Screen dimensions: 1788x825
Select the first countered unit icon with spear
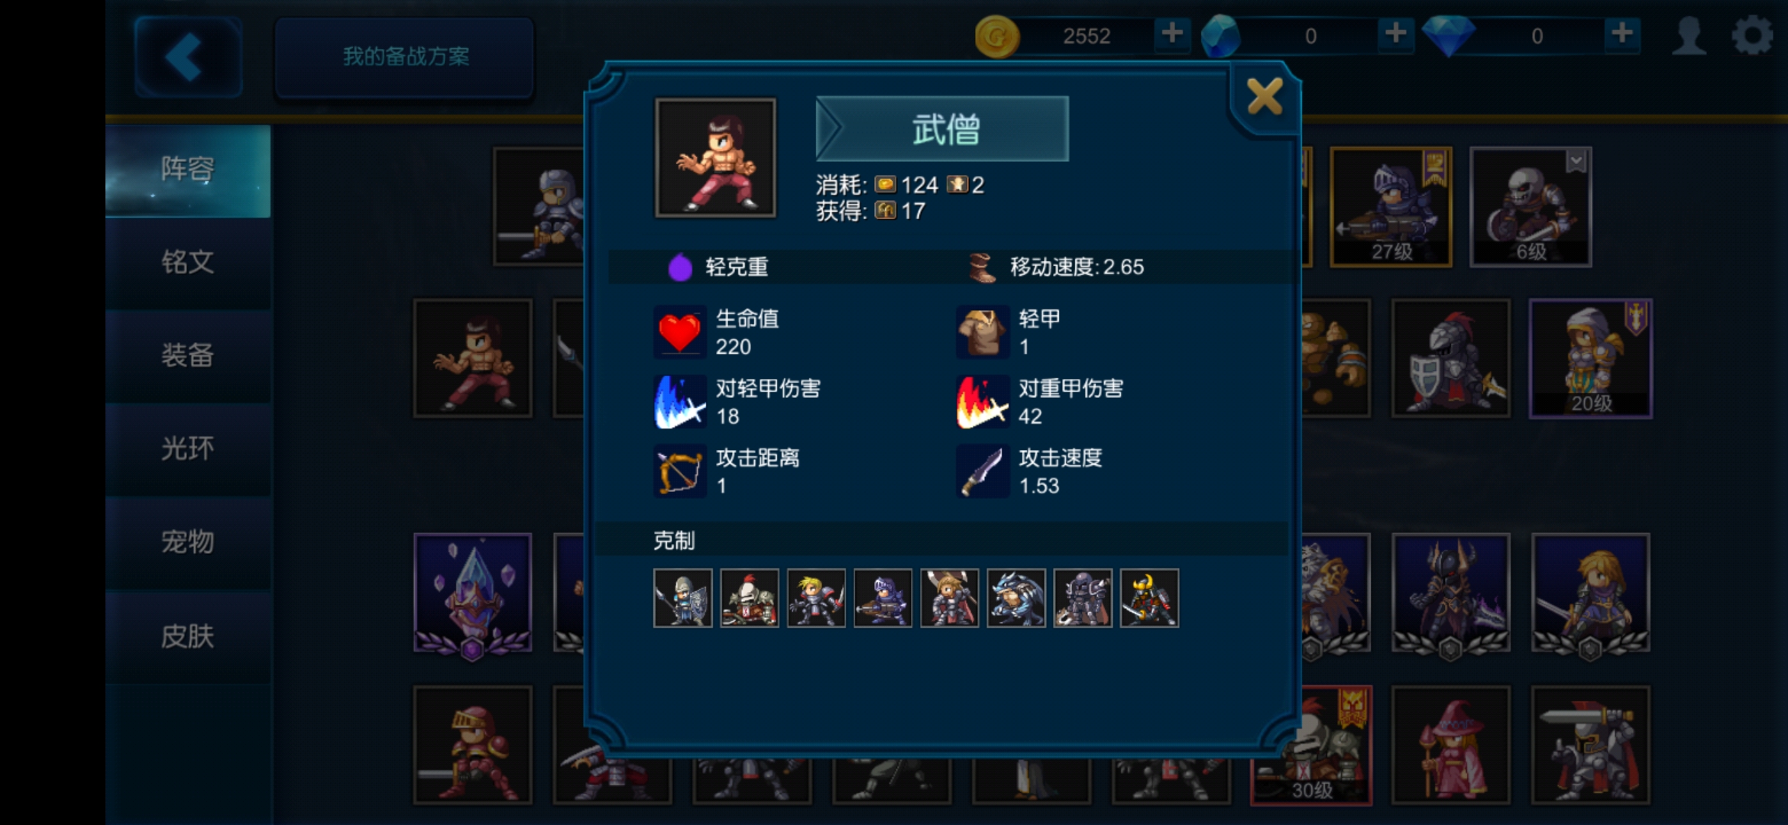[683, 598]
